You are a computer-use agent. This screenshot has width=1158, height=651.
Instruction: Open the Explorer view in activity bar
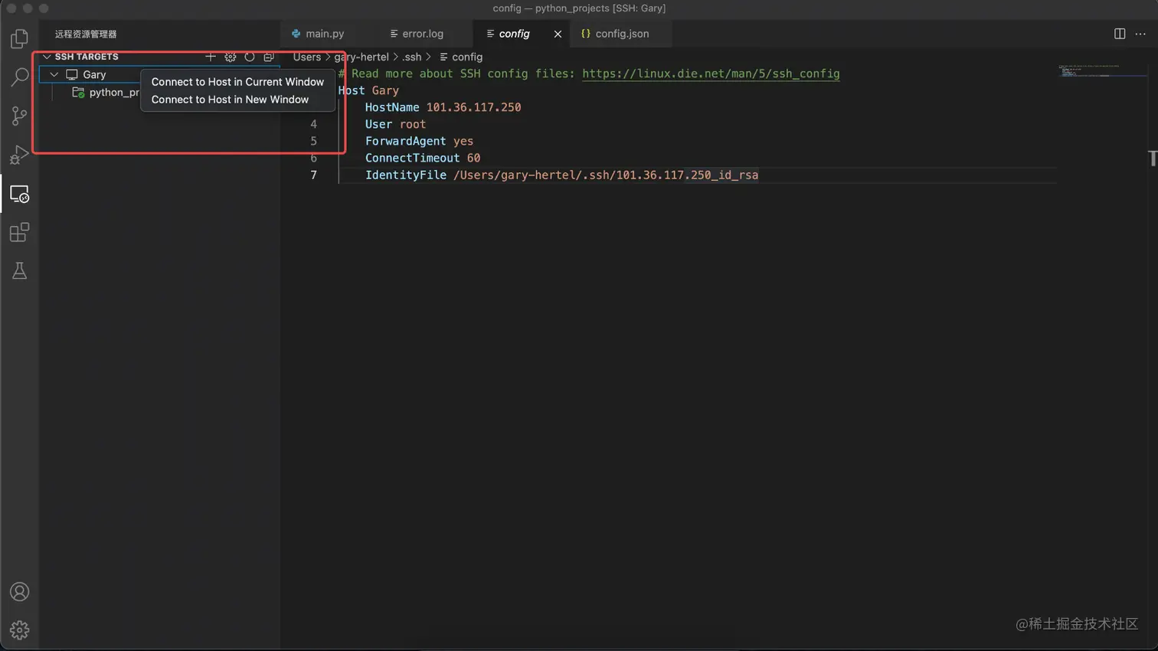click(x=20, y=38)
